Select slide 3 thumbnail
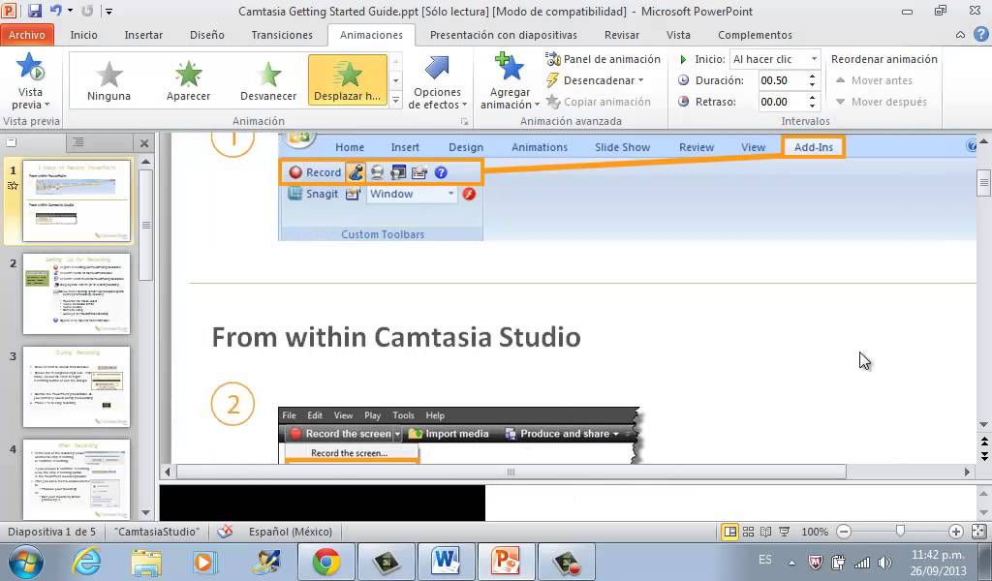Screen dimensions: 992x581 pyautogui.click(x=77, y=386)
